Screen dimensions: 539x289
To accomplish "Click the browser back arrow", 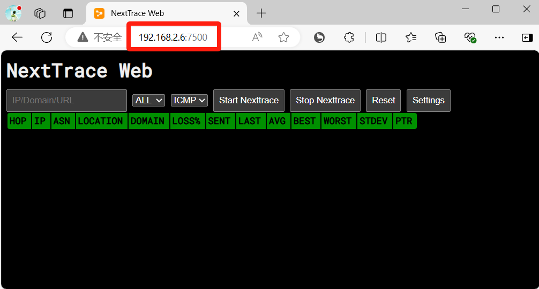I will (17, 37).
